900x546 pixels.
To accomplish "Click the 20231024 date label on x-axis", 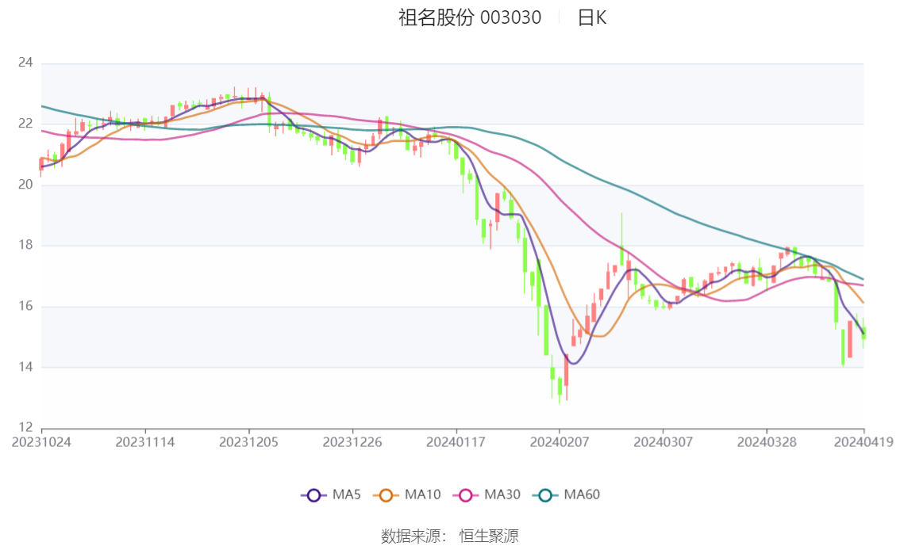I will 41,442.
